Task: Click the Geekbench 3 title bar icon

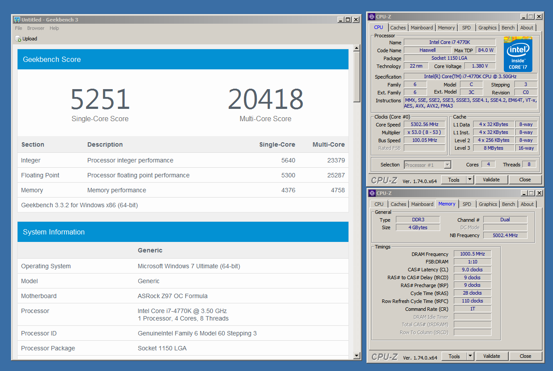Action: tap(17, 20)
